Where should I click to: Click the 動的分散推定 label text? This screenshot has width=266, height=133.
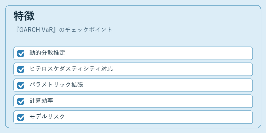pos(47,53)
